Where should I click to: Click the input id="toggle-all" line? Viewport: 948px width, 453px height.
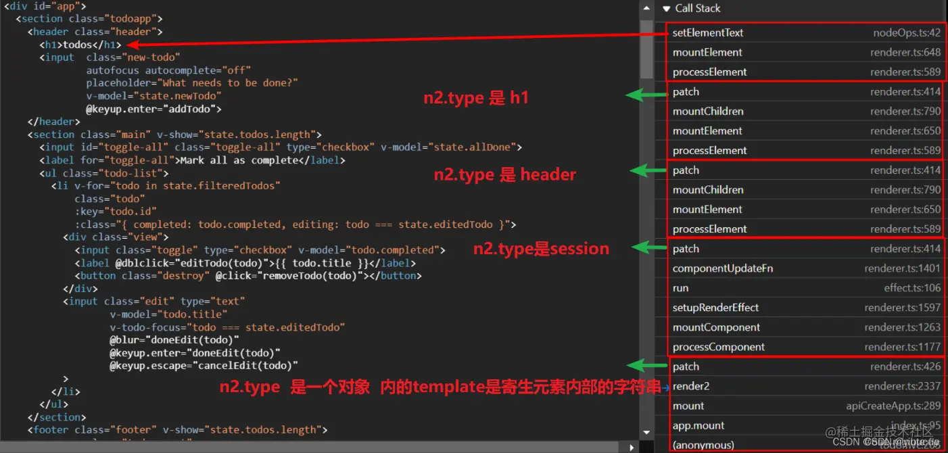click(281, 147)
